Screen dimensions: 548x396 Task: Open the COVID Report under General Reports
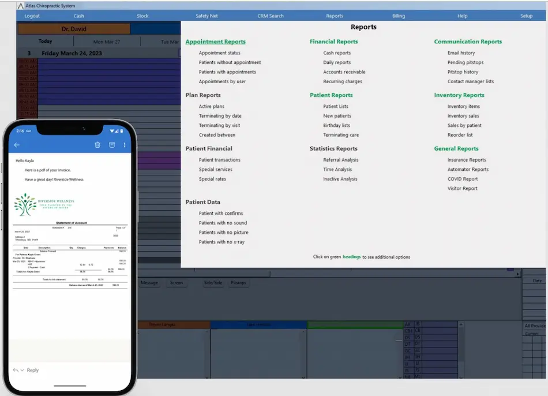tap(463, 179)
